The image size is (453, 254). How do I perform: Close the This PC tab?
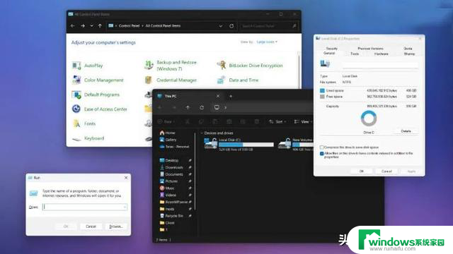pyautogui.click(x=218, y=96)
